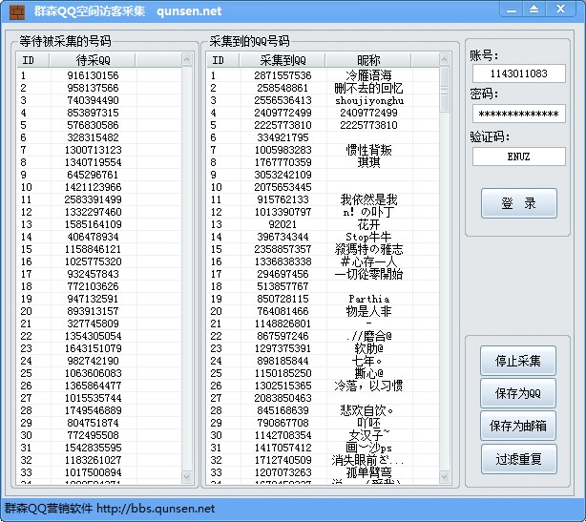Screen dimensions: 586x522
Task: Focus the 密码 password field
Action: pyautogui.click(x=519, y=114)
